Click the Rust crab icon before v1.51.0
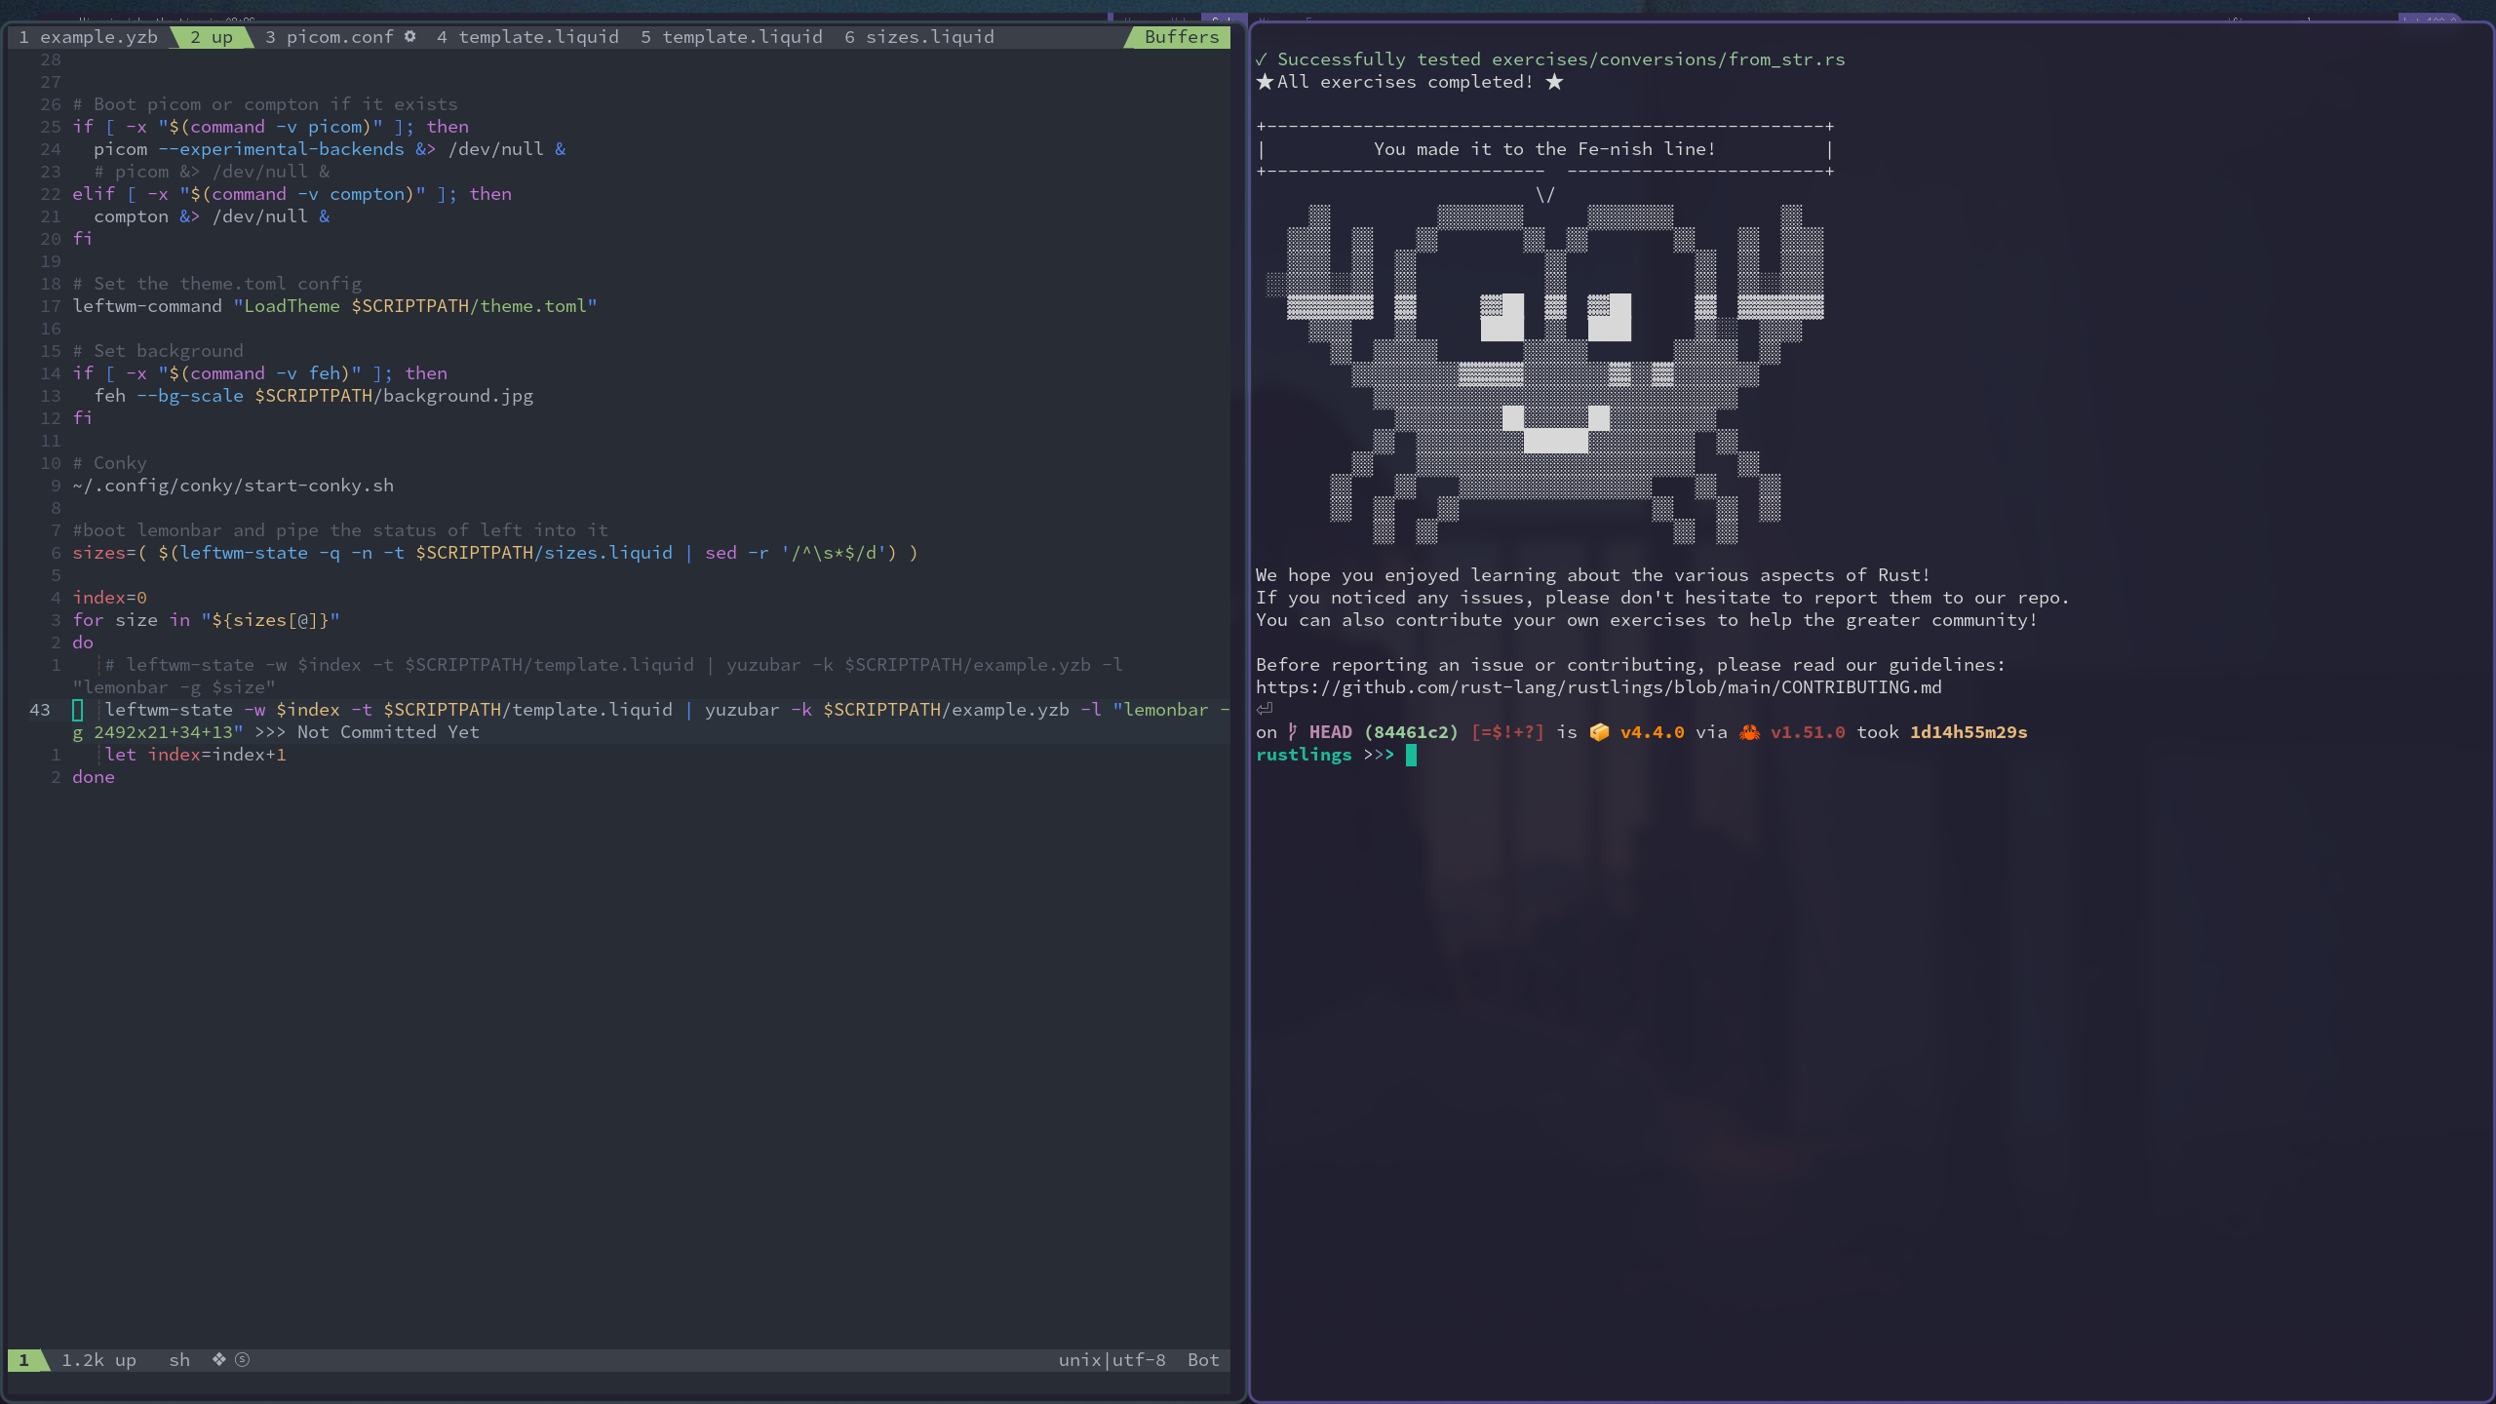This screenshot has height=1404, width=2496. coord(1750,731)
